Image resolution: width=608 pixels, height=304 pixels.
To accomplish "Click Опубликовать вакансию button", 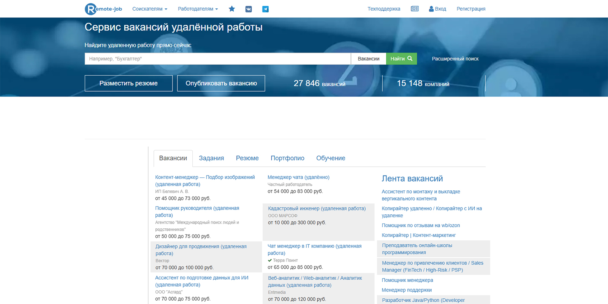I will 221,83.
